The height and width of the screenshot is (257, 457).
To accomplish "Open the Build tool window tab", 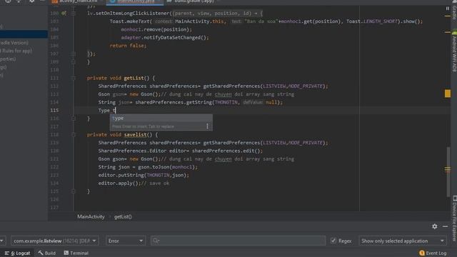I will (x=46, y=253).
